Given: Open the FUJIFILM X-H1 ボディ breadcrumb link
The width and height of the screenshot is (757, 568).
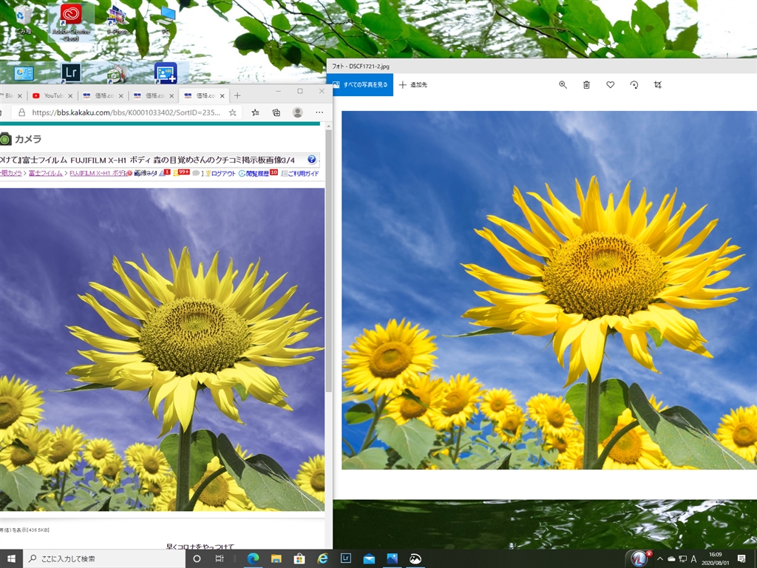Looking at the screenshot, I should pyautogui.click(x=98, y=173).
